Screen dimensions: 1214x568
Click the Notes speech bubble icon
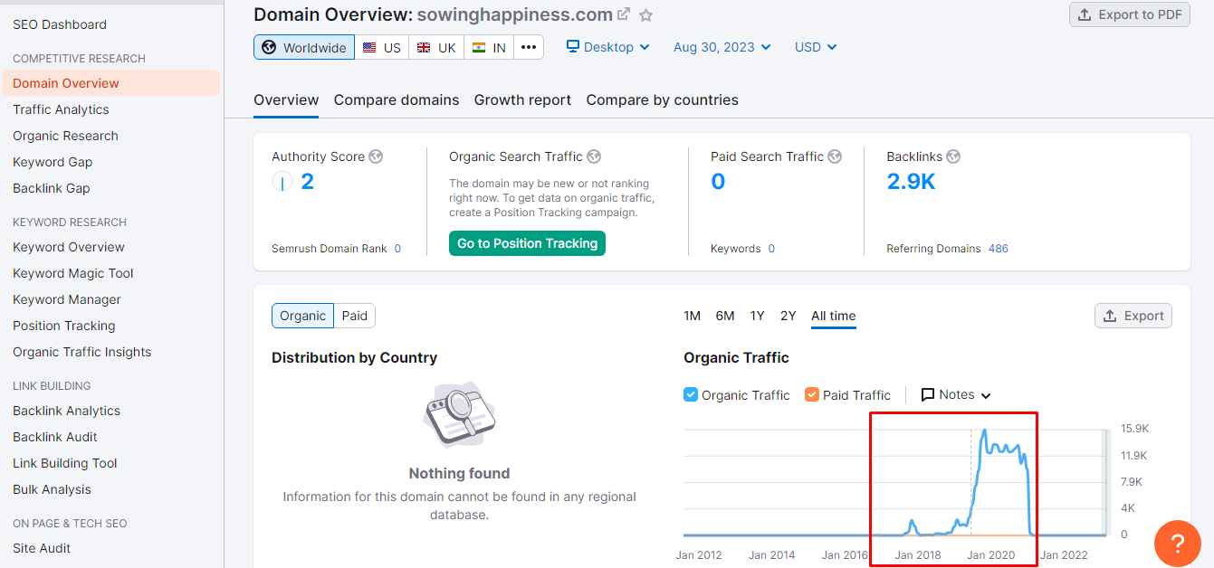(928, 395)
